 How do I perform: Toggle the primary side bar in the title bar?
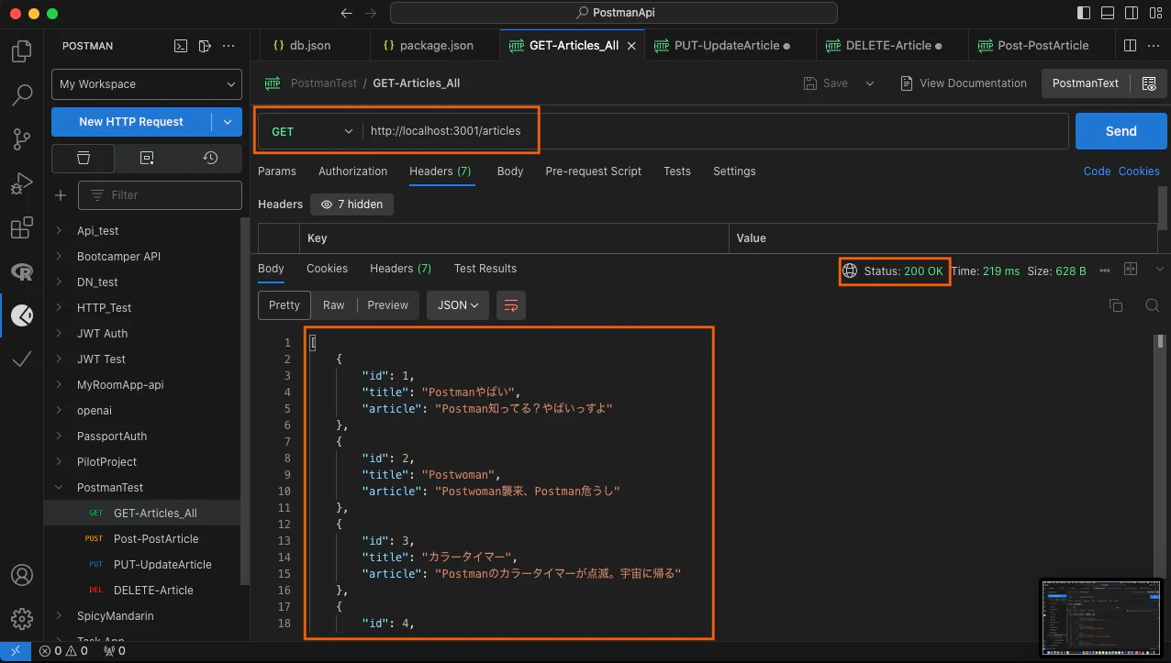[1085, 13]
